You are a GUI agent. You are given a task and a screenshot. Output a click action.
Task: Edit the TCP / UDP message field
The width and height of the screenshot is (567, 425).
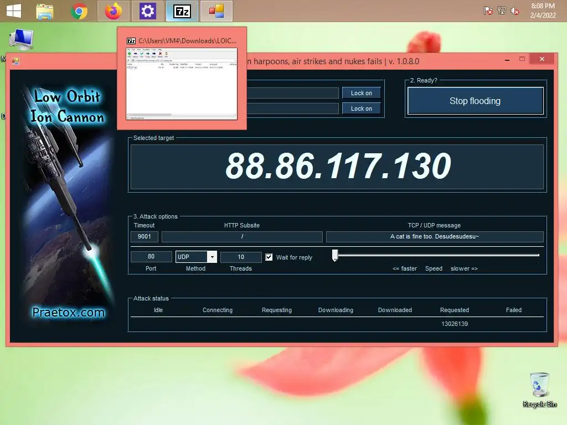click(x=435, y=236)
